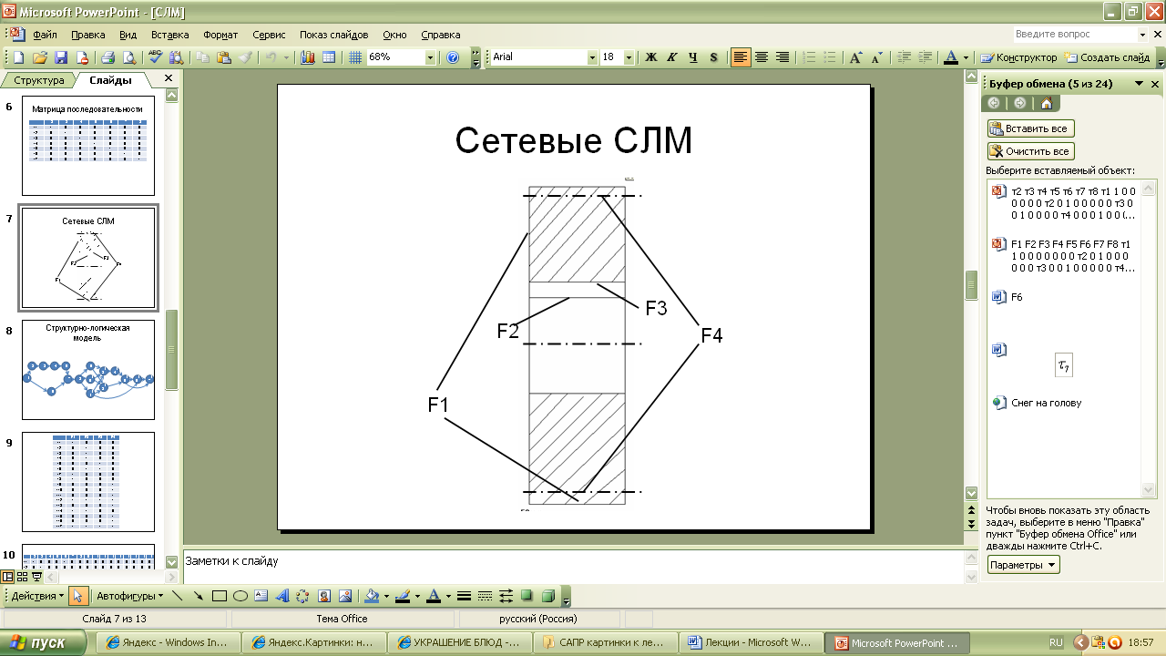The height and width of the screenshot is (656, 1166).
Task: Click the Вставить все button
Action: click(x=1031, y=128)
